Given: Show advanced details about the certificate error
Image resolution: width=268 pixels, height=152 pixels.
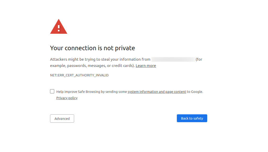Looking at the screenshot, I should coord(62,118).
